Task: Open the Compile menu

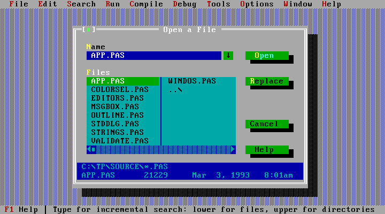Action: pyautogui.click(x=146, y=4)
